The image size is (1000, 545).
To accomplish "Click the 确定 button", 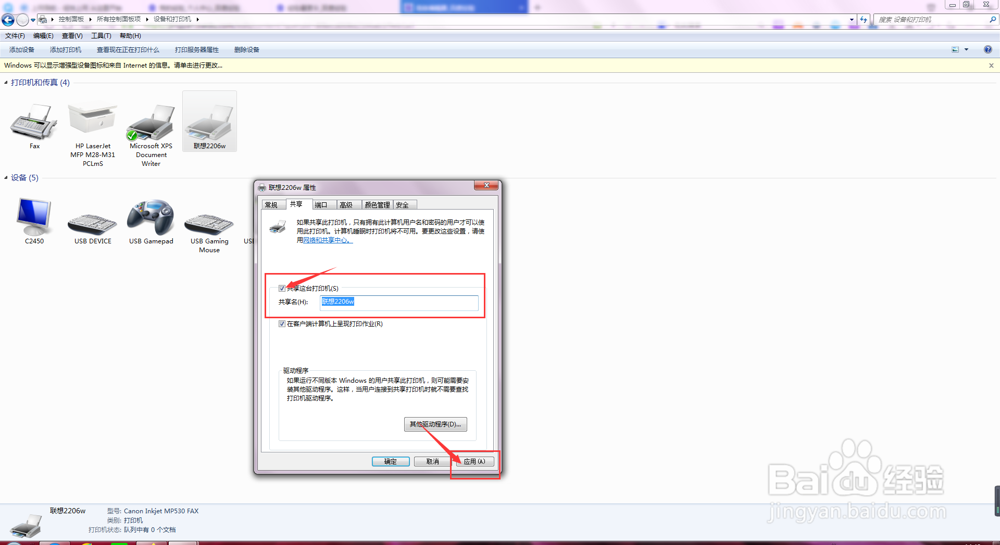I will point(391,461).
